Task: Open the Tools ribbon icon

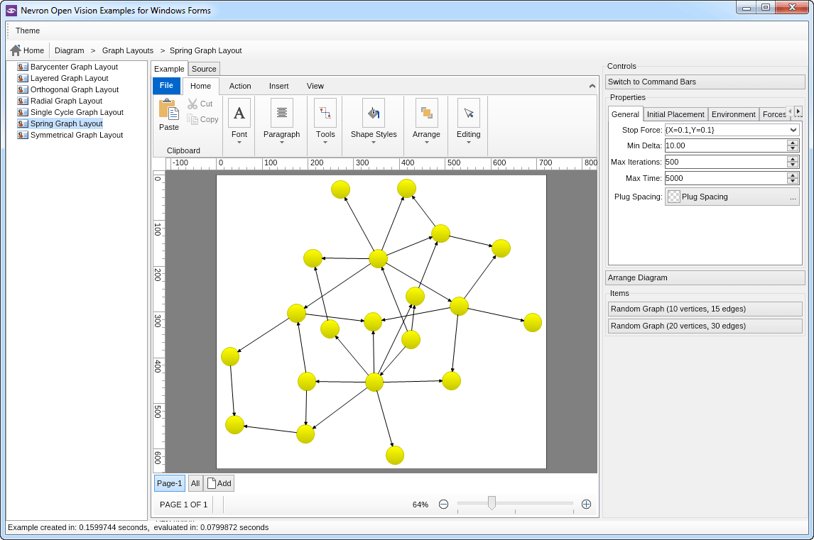Action: (325, 113)
